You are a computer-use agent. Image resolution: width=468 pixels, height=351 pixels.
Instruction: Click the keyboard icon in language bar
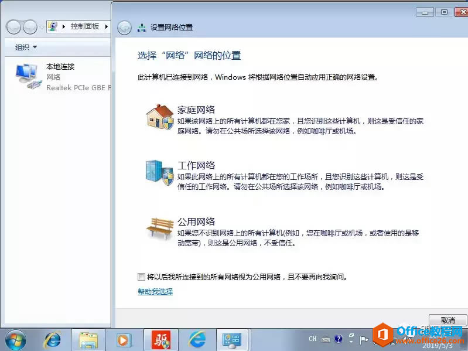pos(326,340)
